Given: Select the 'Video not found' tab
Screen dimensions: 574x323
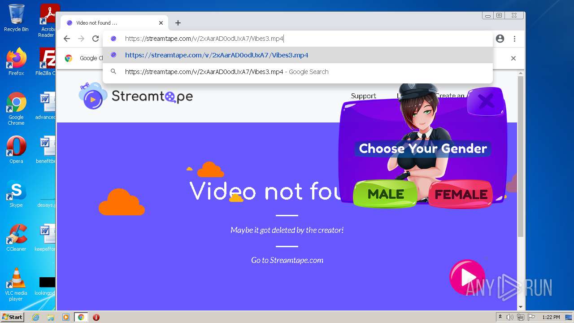Looking at the screenshot, I should [x=114, y=23].
